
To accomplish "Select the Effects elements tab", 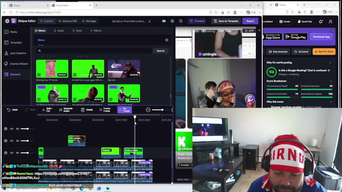I will 96,31.
